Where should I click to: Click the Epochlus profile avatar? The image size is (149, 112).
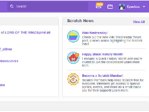click(x=122, y=7)
